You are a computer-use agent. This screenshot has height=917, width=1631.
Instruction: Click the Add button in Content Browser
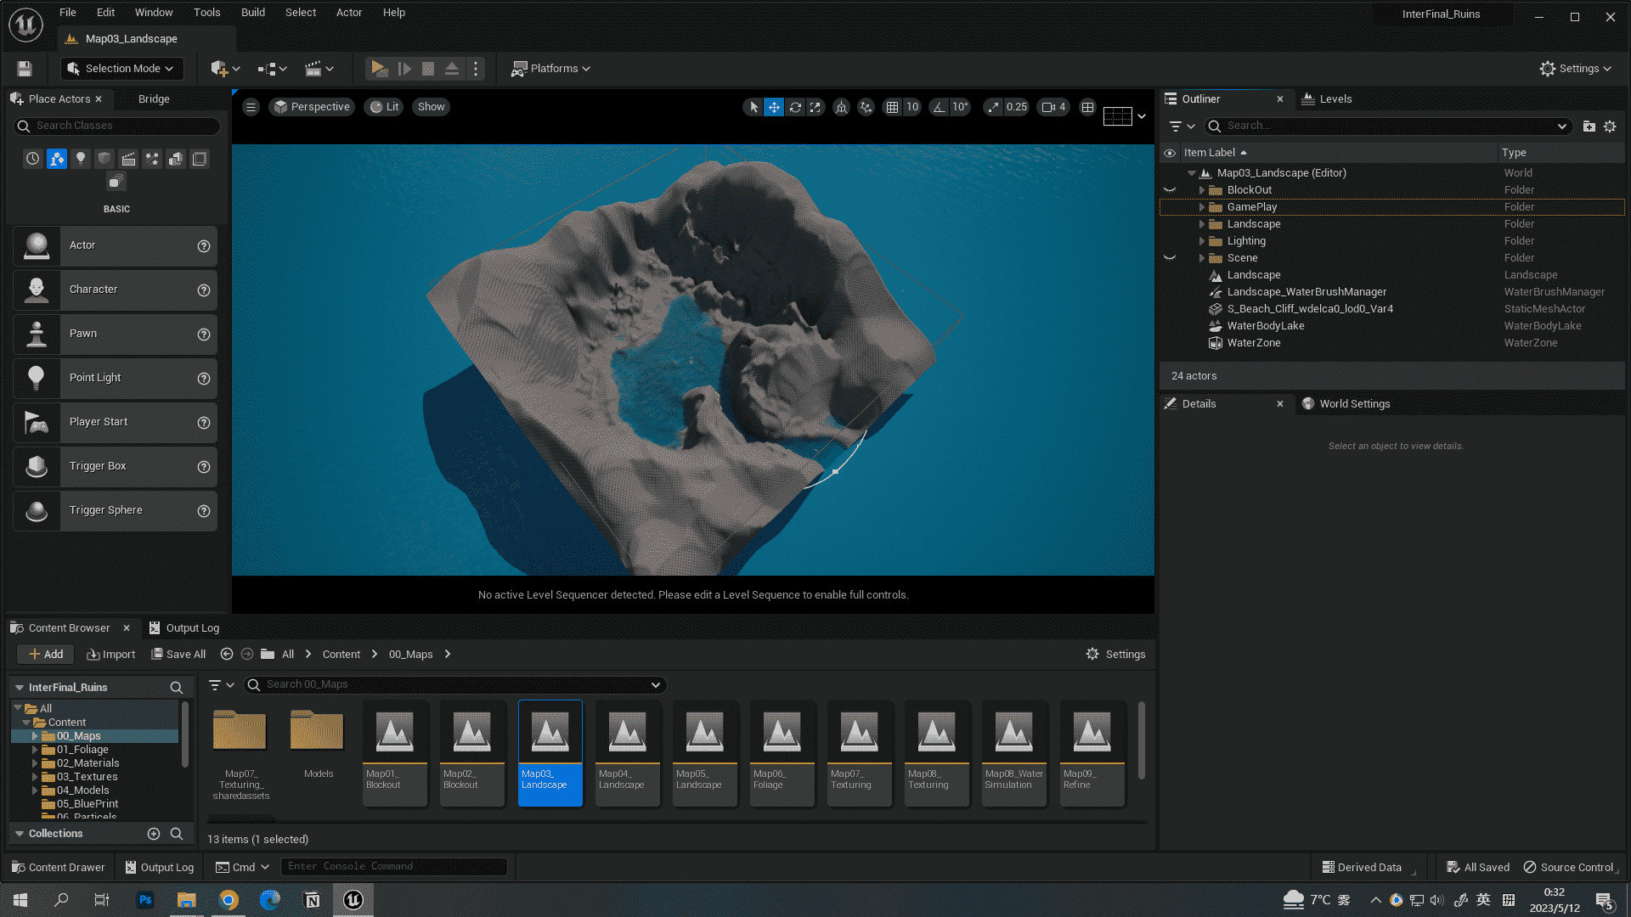pos(45,653)
